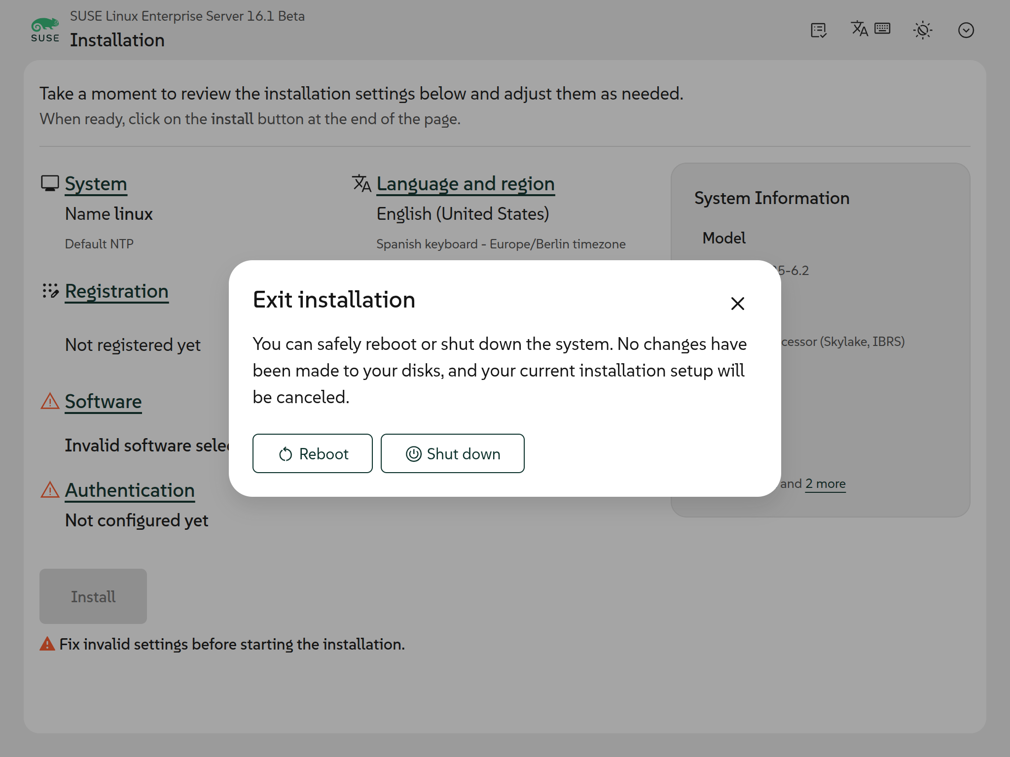Click the translate icon beside Language and region

click(361, 183)
